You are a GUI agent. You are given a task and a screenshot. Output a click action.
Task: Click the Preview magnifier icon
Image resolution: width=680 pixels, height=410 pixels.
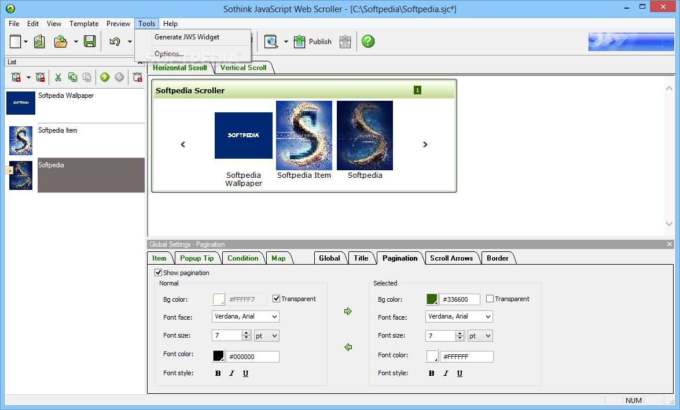pyautogui.click(x=271, y=42)
